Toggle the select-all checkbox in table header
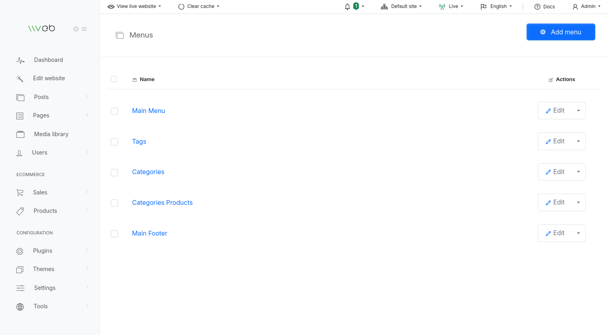The image size is (608, 335). pos(114,79)
